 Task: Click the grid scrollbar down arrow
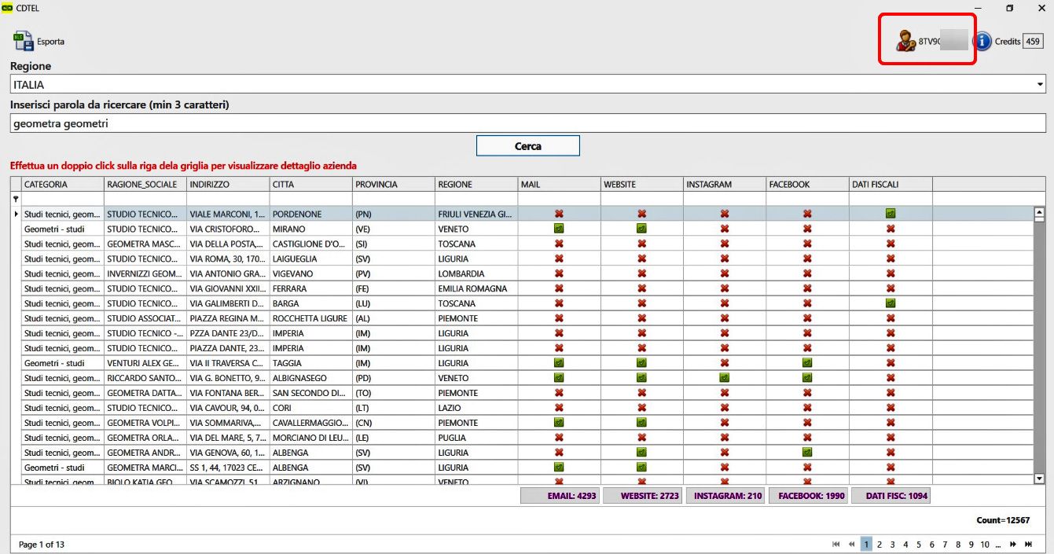tap(1039, 479)
